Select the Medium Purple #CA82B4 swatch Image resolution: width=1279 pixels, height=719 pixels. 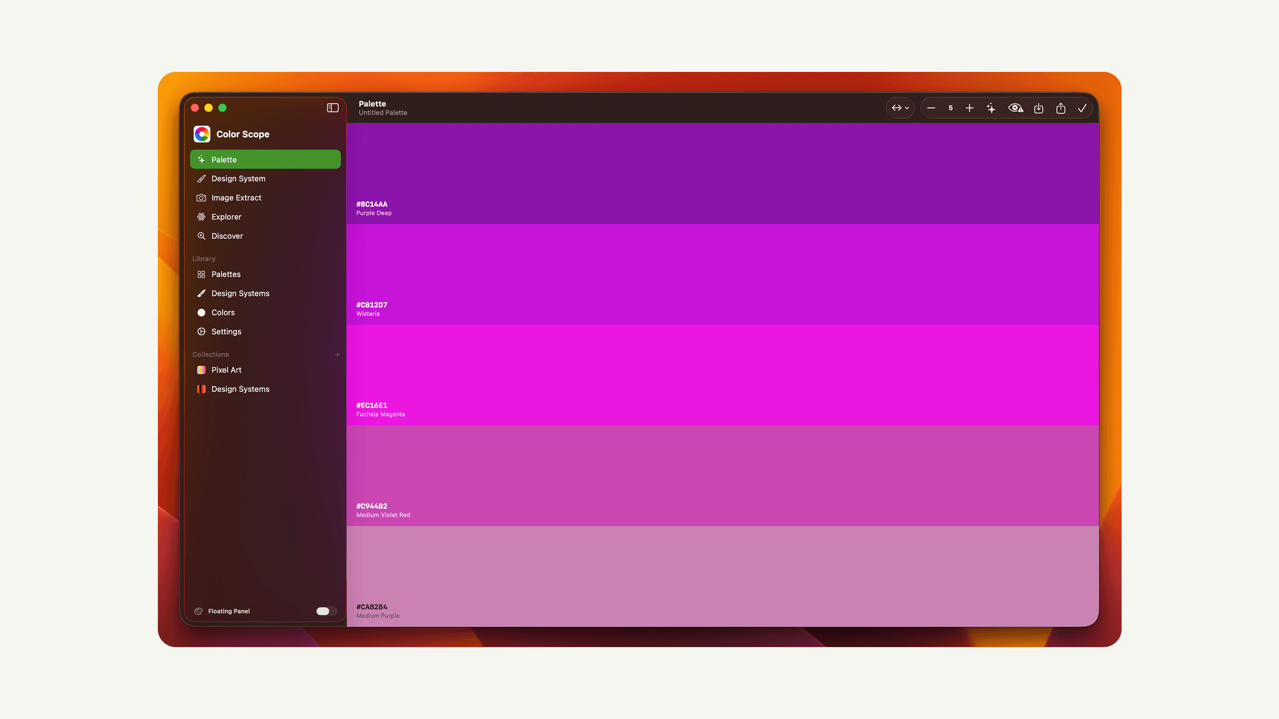722,577
